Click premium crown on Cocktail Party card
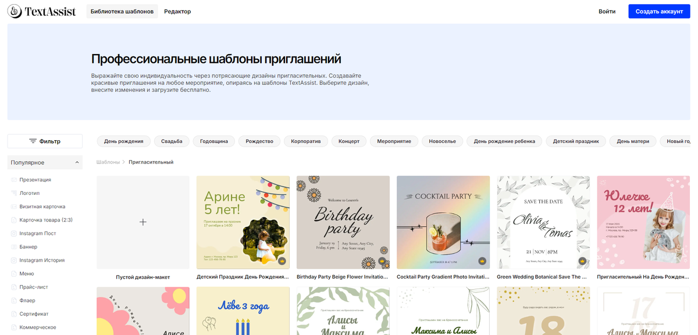 482,261
